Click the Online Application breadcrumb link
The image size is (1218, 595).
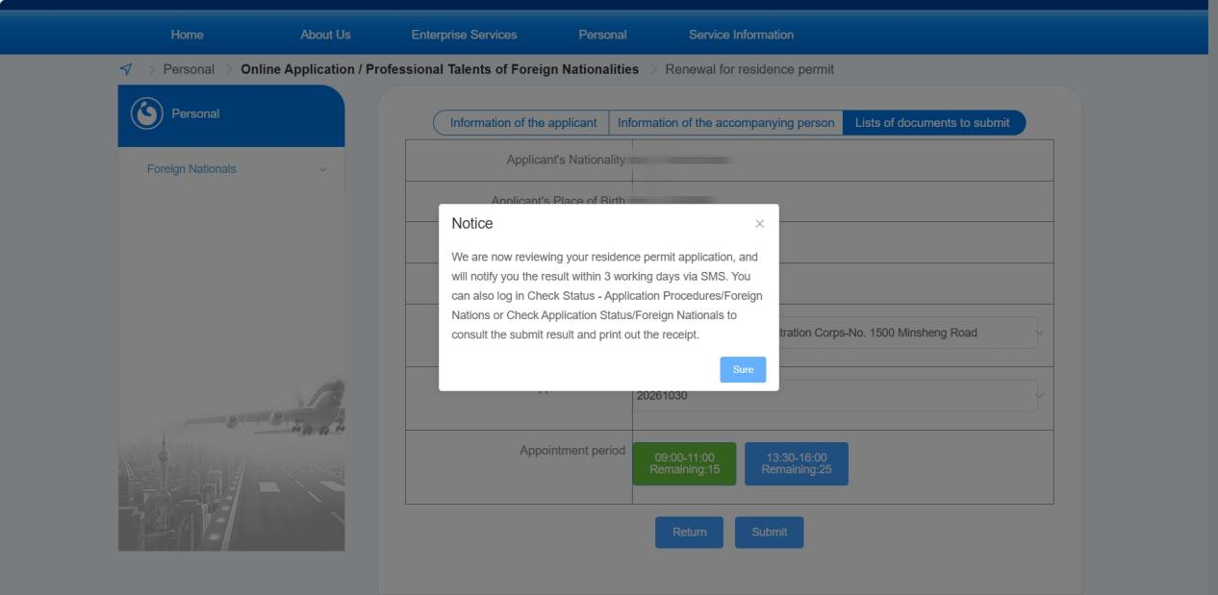[x=440, y=69]
